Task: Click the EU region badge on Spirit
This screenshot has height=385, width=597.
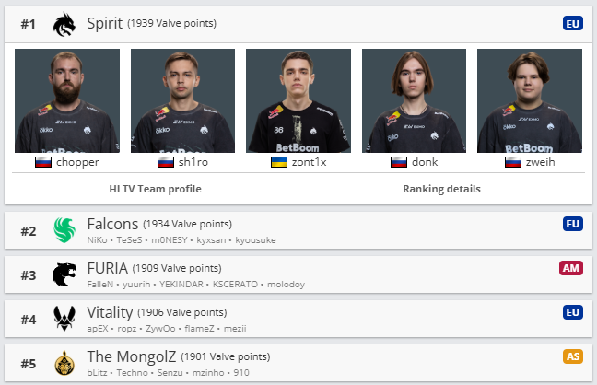Action: [x=573, y=23]
